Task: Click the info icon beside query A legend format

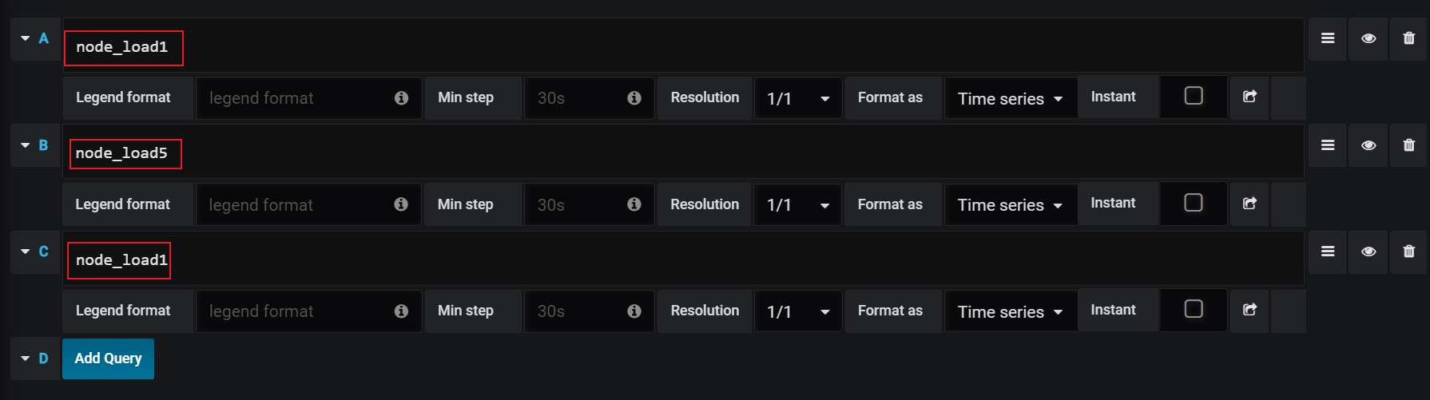Action: [x=401, y=97]
